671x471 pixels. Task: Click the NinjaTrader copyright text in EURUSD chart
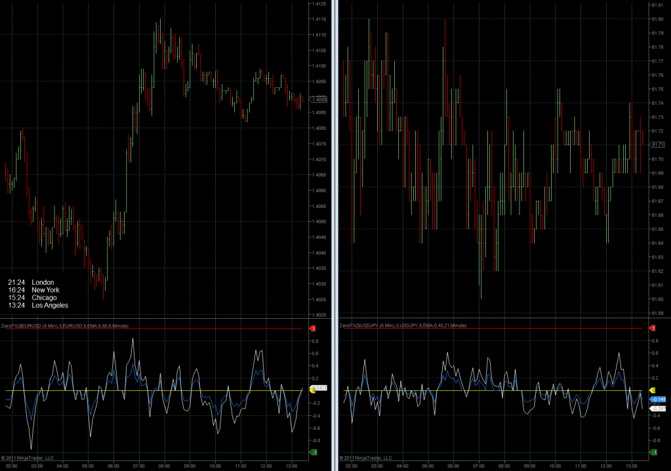[28, 457]
